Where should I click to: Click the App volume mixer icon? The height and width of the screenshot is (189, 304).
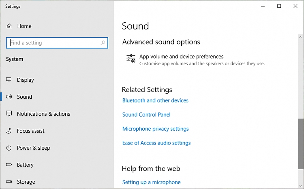[x=131, y=59]
